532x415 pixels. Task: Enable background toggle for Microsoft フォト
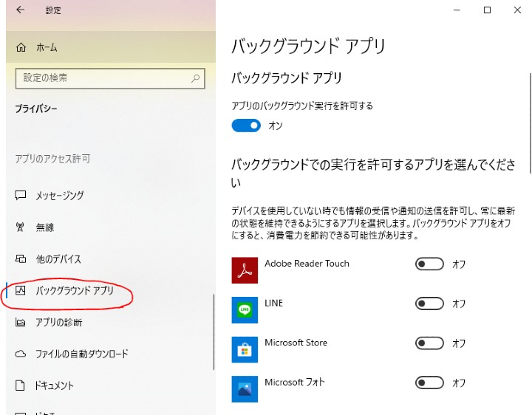[x=429, y=383]
